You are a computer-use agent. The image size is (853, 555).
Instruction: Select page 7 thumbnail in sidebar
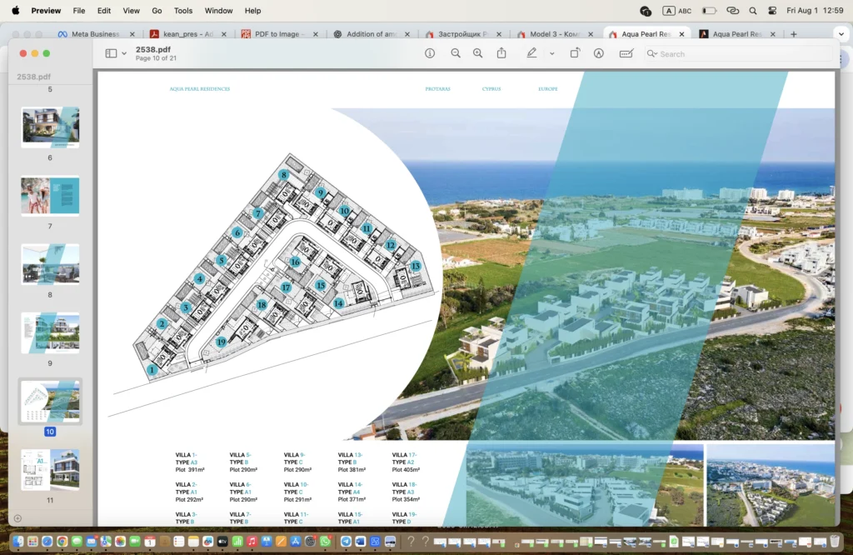point(50,196)
